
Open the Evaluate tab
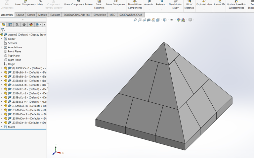coord(55,15)
